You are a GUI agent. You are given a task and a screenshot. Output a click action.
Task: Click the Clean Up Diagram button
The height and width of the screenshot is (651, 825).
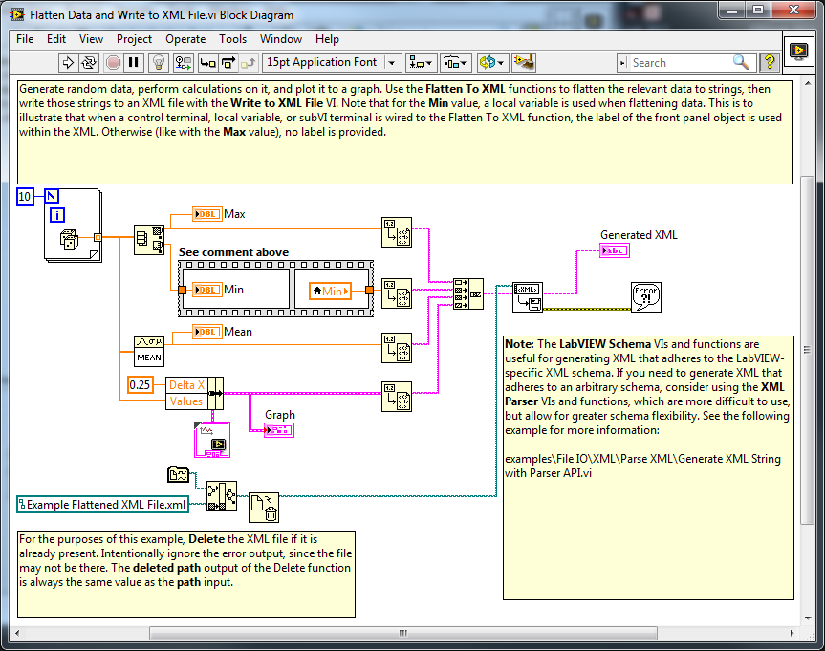click(524, 63)
